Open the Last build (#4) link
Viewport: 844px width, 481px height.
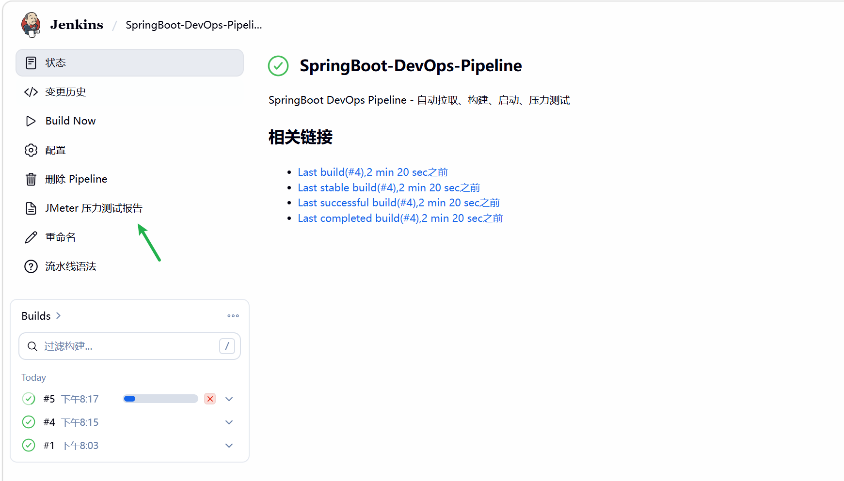[x=372, y=172]
